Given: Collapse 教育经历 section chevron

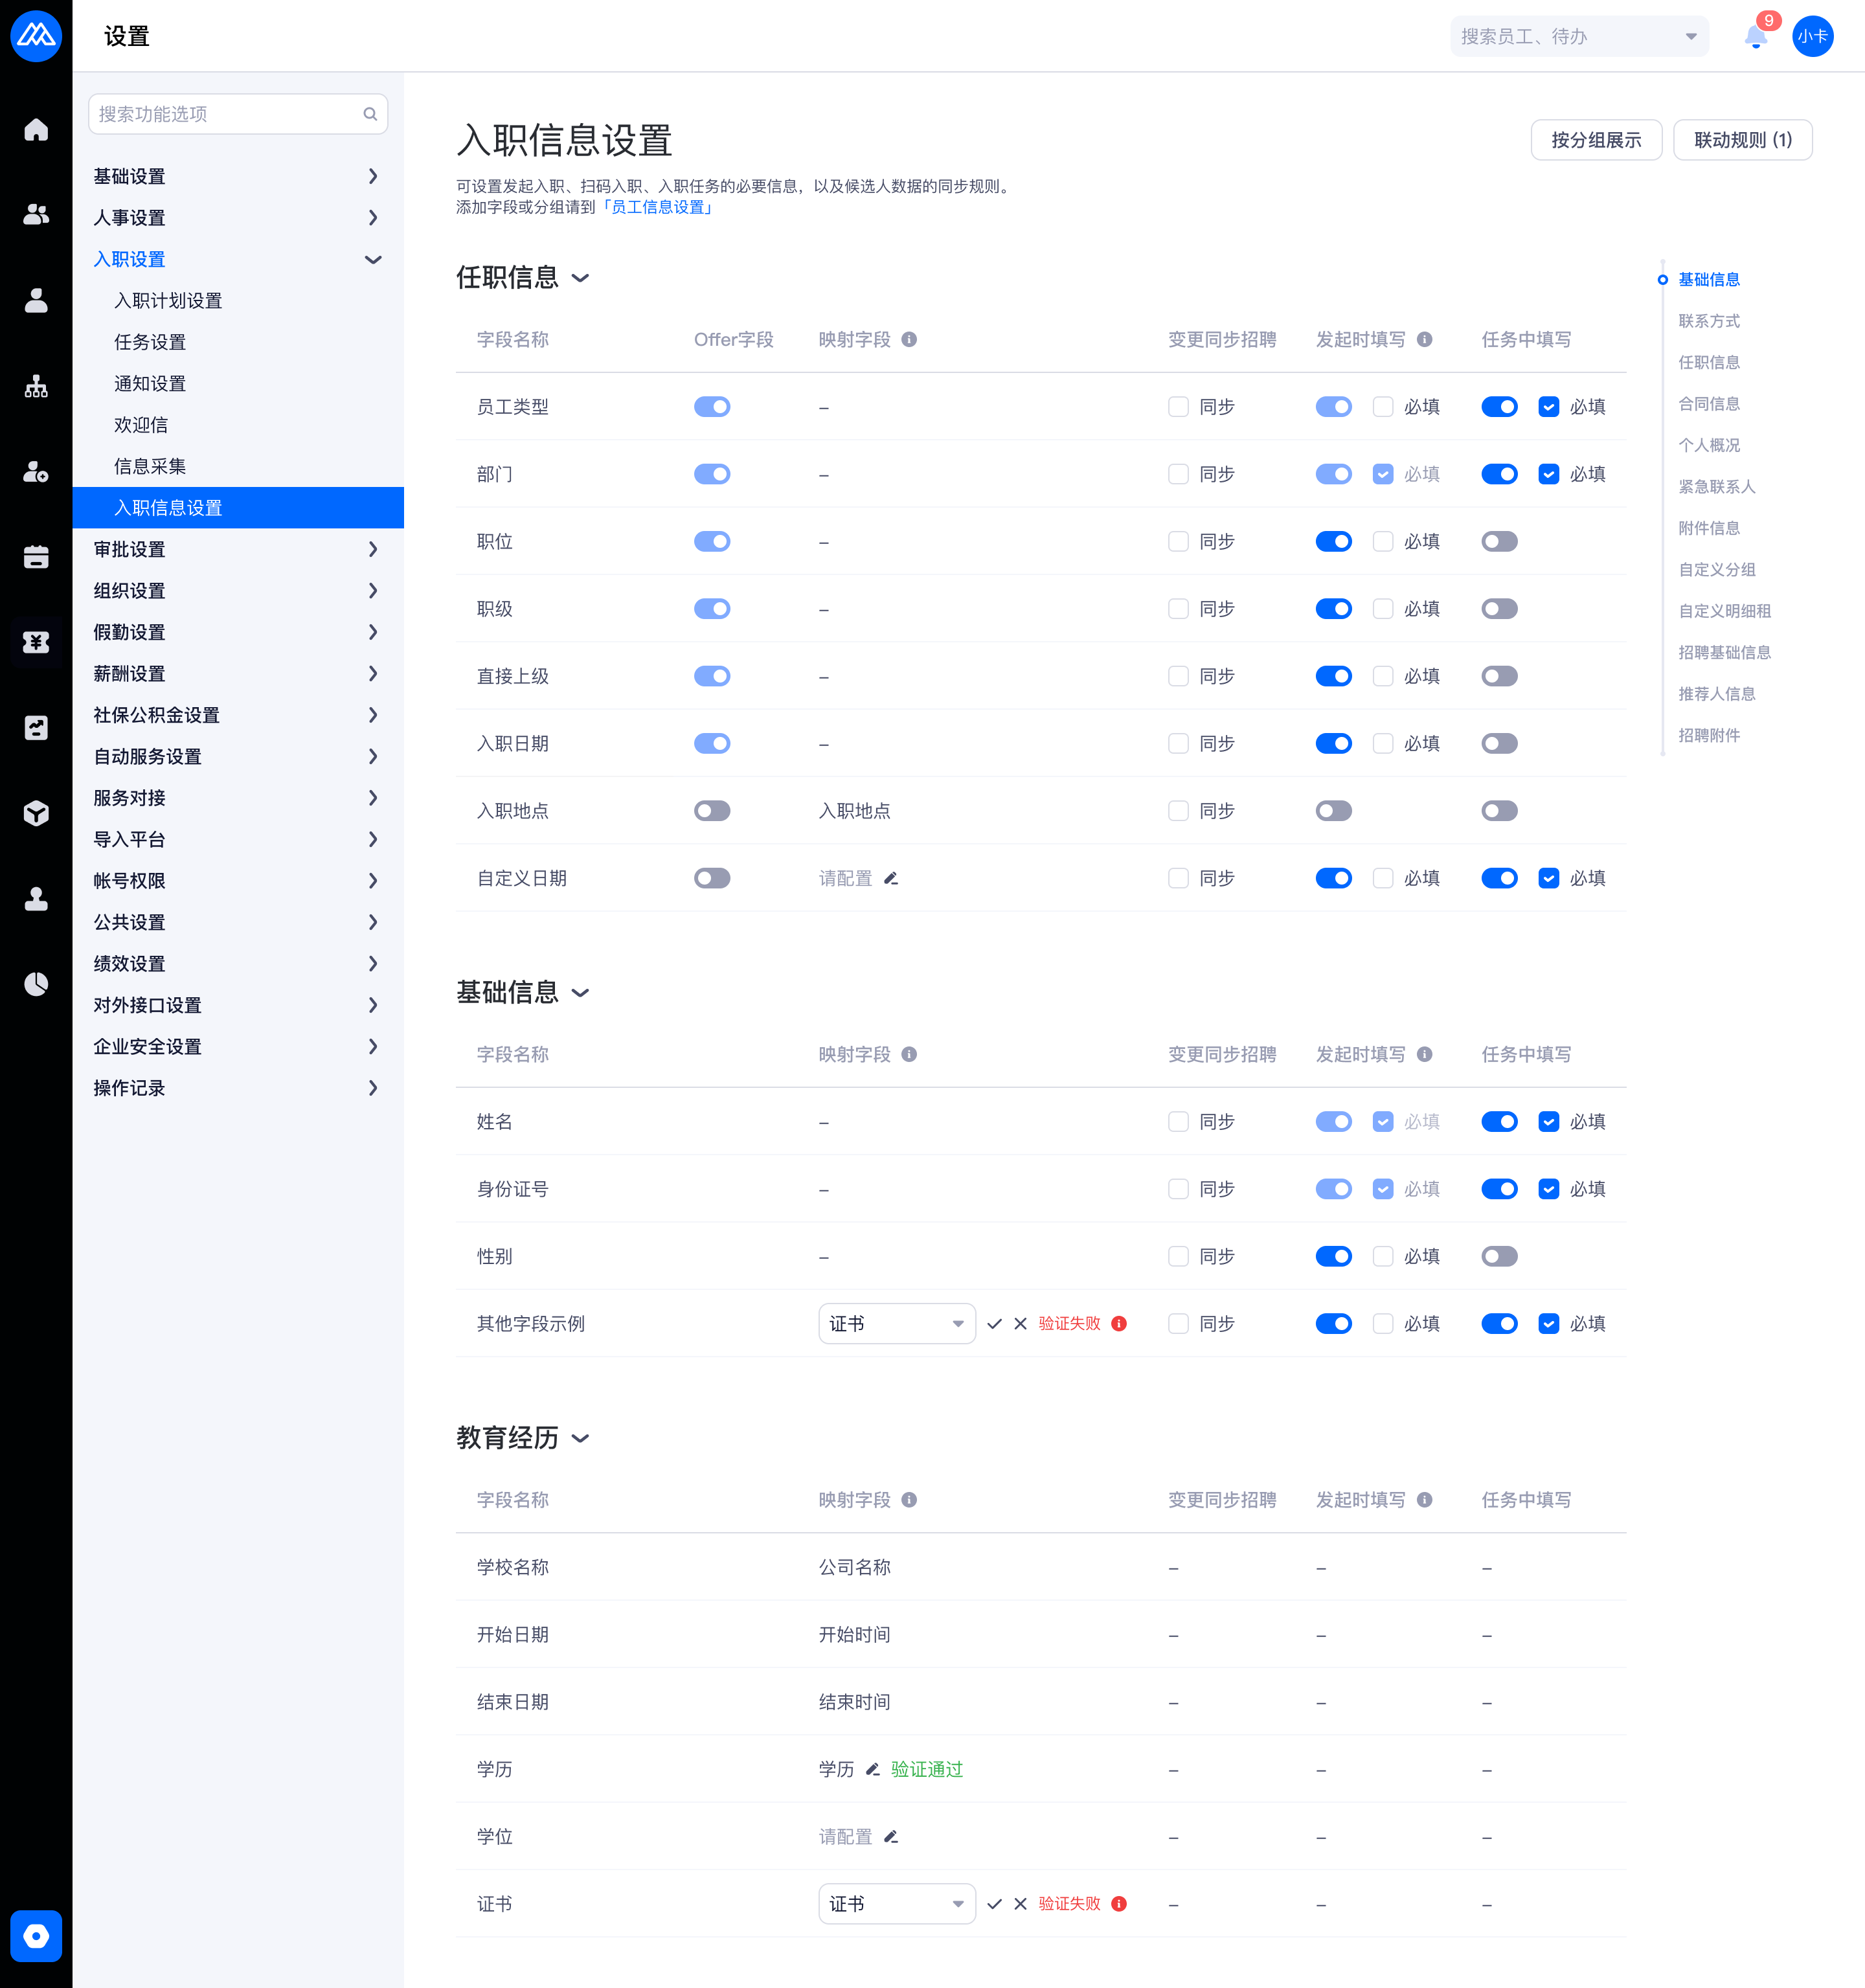Looking at the screenshot, I should 580,1438.
